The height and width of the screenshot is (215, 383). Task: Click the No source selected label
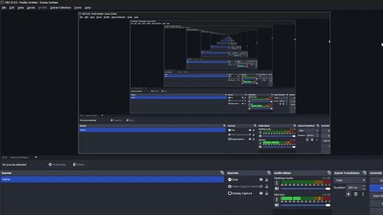(14, 165)
